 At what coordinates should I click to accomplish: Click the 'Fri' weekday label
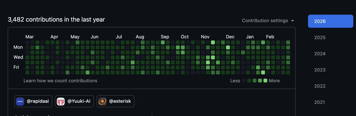tap(16, 67)
